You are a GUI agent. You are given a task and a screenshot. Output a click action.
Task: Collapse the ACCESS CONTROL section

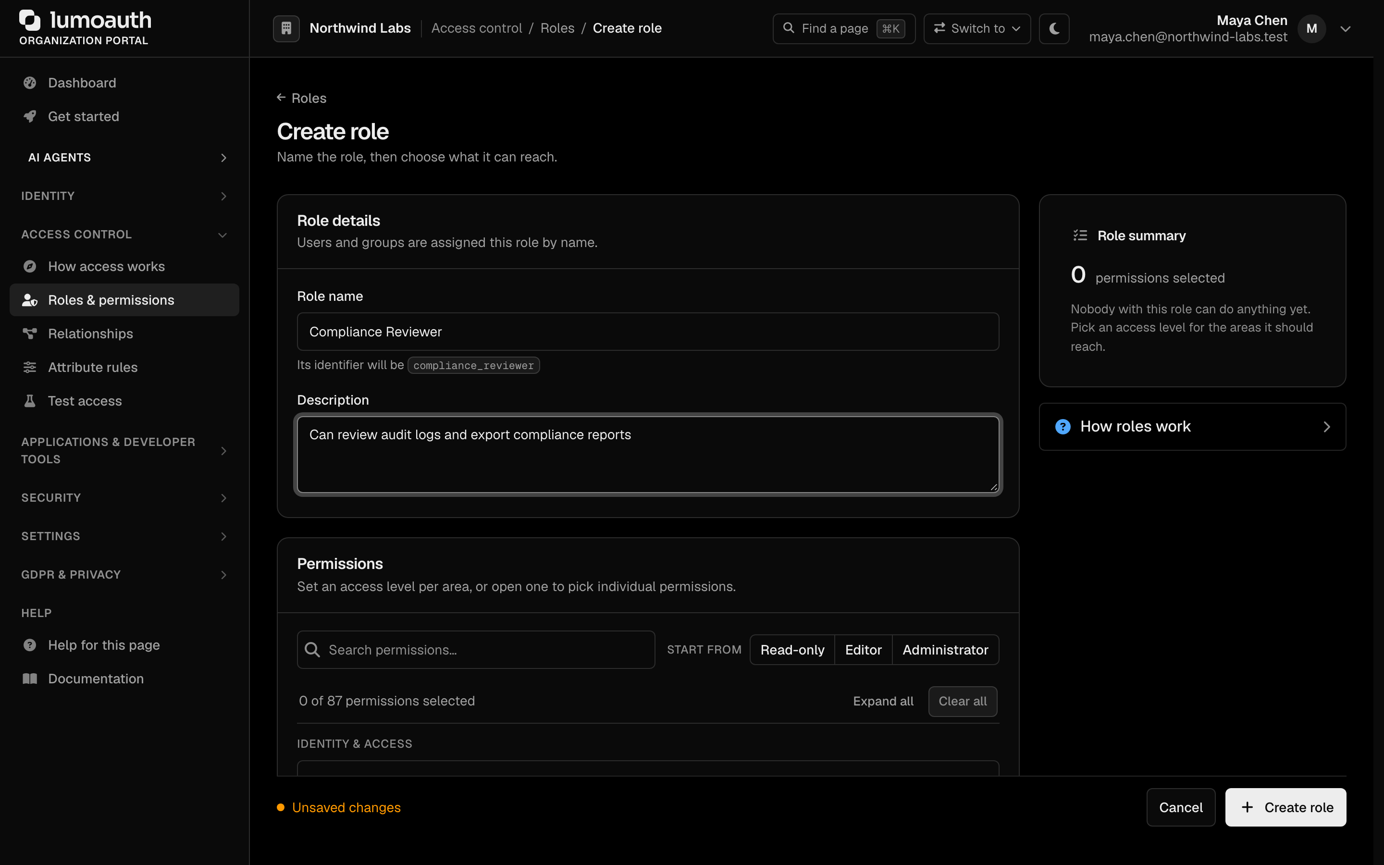pyautogui.click(x=124, y=235)
